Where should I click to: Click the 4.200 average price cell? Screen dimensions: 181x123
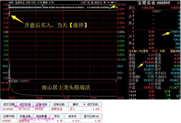(96, 109)
